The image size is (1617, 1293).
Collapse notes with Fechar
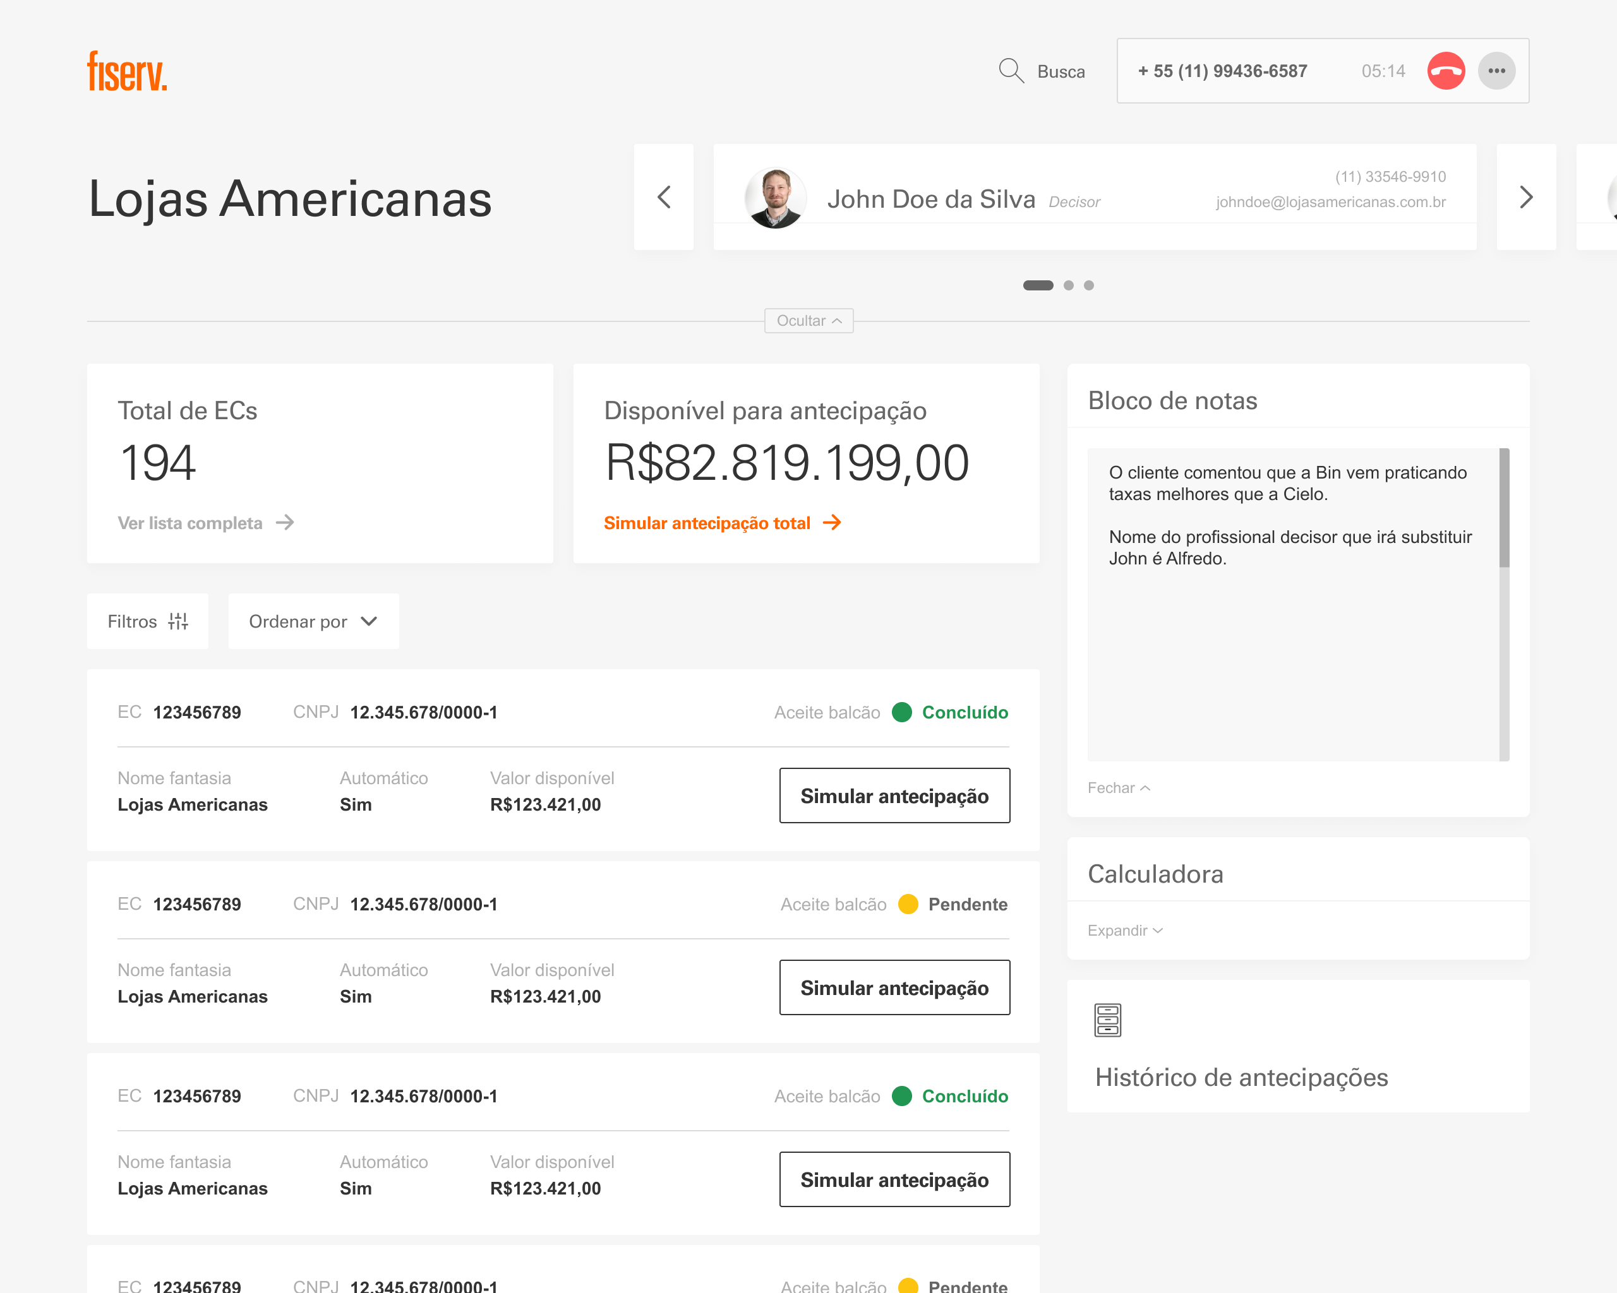click(x=1118, y=788)
